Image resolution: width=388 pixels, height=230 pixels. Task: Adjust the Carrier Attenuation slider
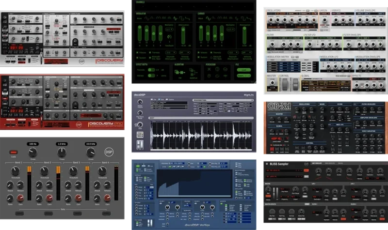[x=244, y=35]
